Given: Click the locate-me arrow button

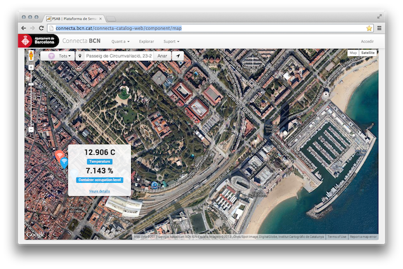Looking at the screenshot, I should 179,56.
